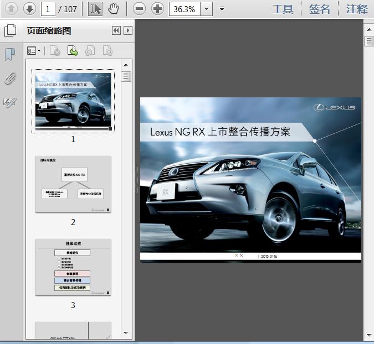Open the Attachments paperclip panel
This screenshot has width=374, height=344.
click(x=9, y=78)
